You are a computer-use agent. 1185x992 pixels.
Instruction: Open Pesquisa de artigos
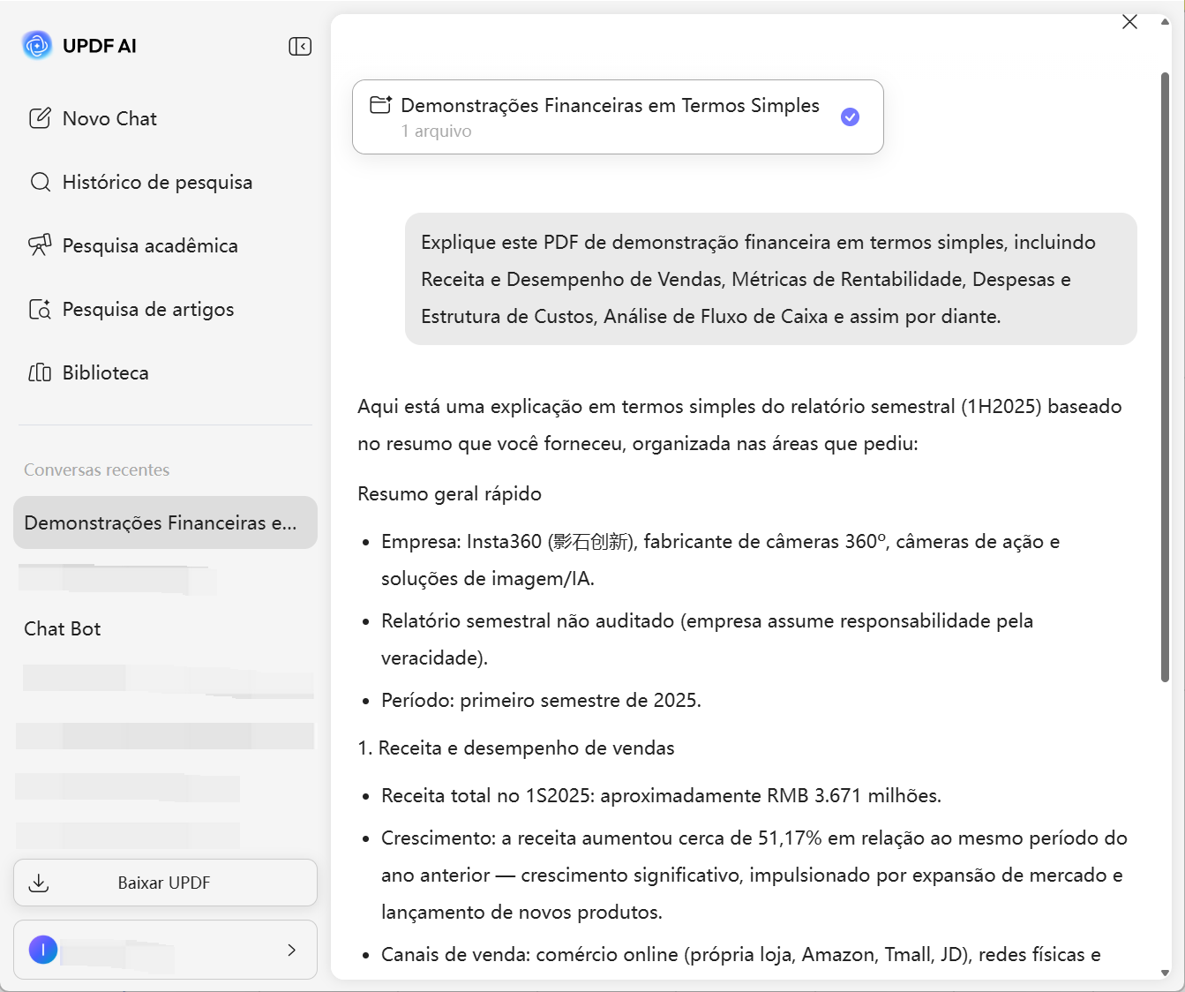(147, 309)
